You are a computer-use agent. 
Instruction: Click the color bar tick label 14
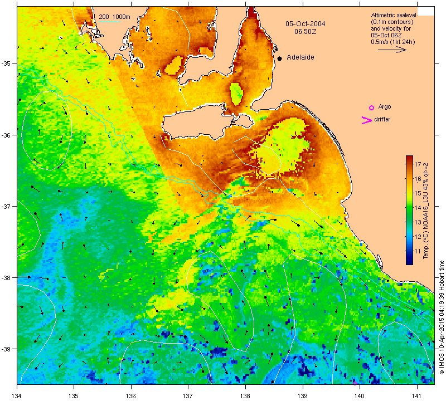tap(418, 208)
